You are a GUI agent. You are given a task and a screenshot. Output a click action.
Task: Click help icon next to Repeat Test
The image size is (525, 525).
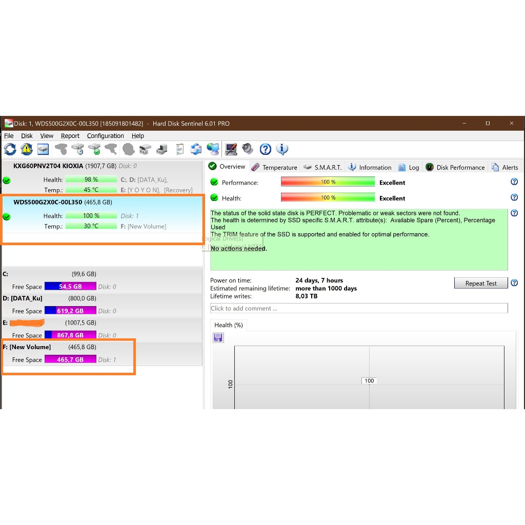514,283
